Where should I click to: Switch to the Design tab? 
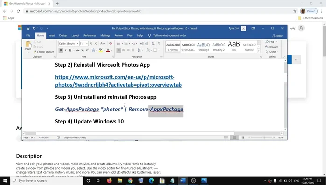tap(63, 35)
